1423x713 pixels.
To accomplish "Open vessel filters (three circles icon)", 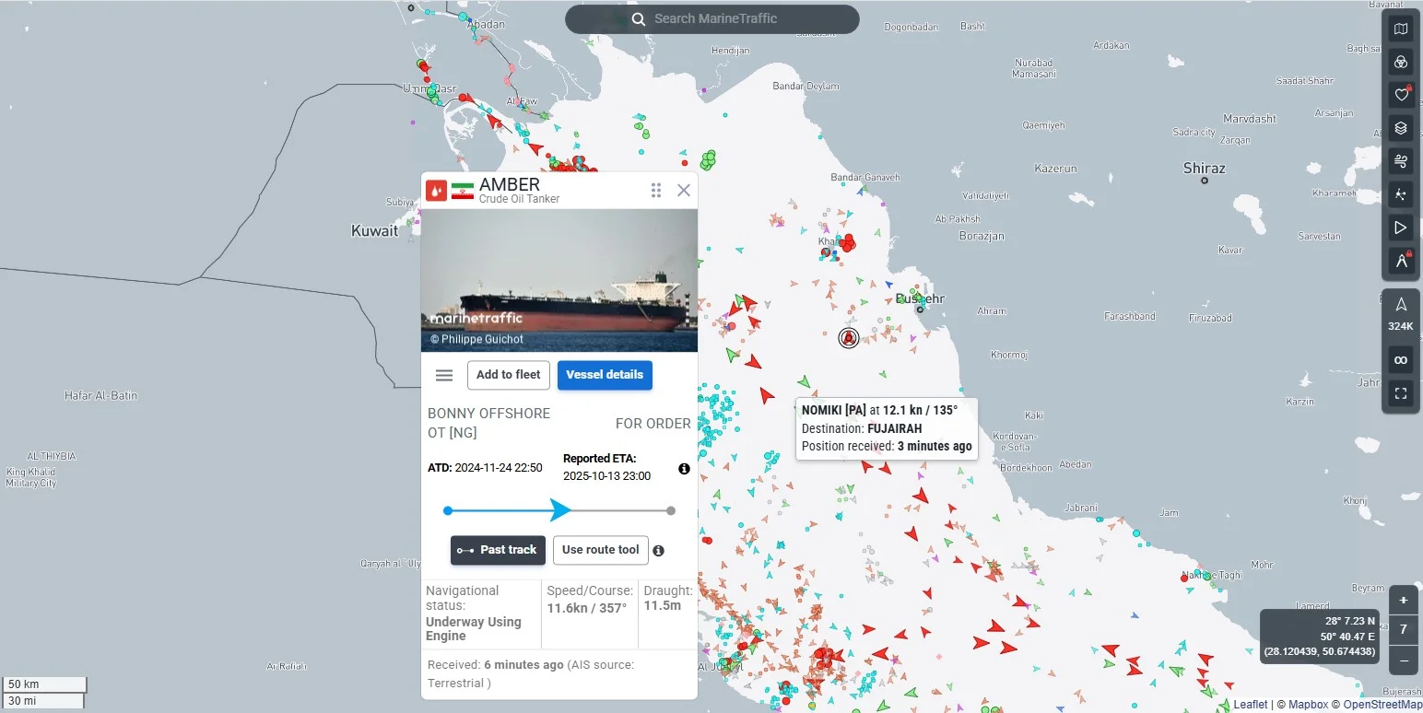I will (x=1401, y=63).
